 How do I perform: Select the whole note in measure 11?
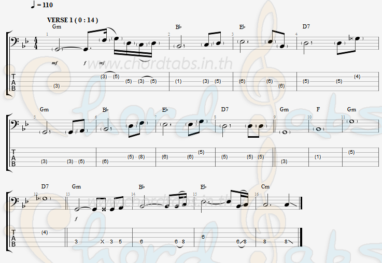pyautogui.click(x=351, y=121)
